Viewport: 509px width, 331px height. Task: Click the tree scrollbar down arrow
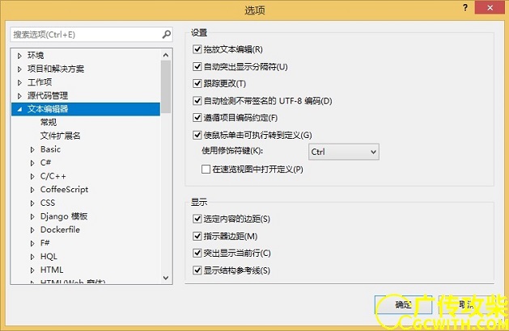click(x=166, y=278)
